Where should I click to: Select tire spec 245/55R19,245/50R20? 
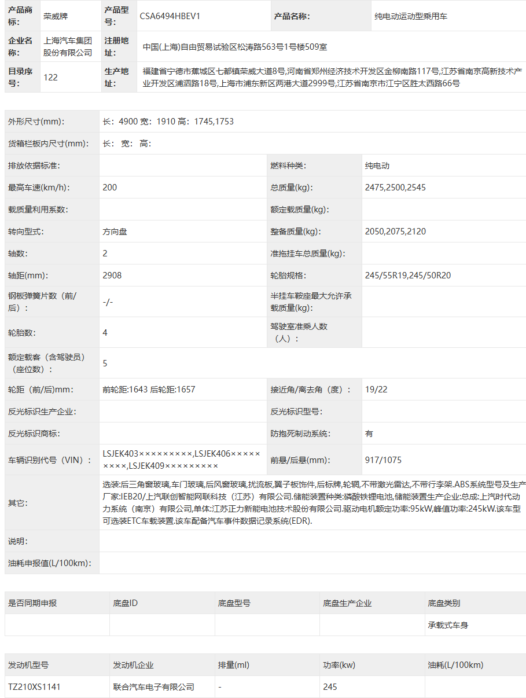coord(408,275)
